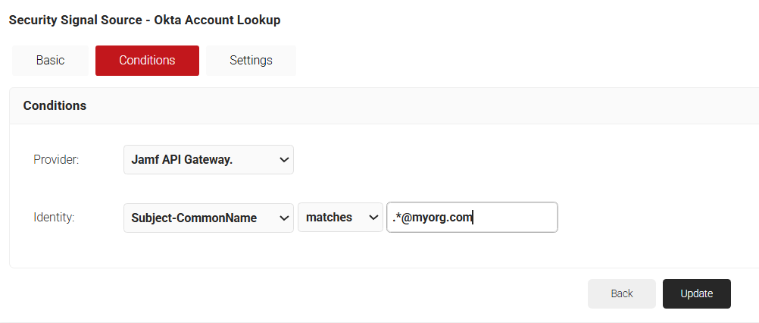
Task: Open the Provider dropdown
Action: (208, 160)
